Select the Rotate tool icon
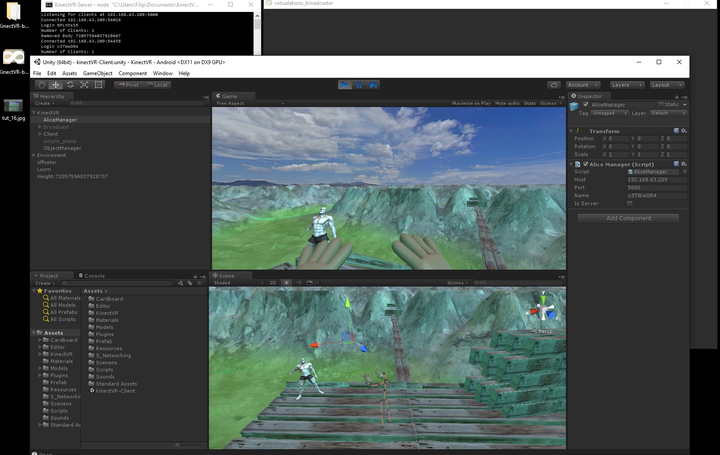 pyautogui.click(x=70, y=85)
